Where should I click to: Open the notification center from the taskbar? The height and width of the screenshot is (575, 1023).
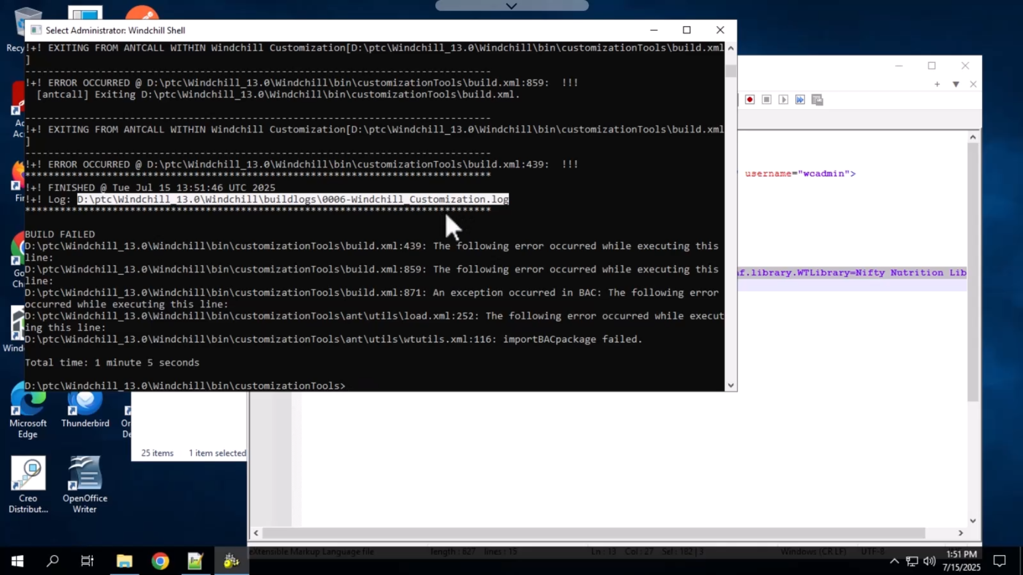[1000, 561]
